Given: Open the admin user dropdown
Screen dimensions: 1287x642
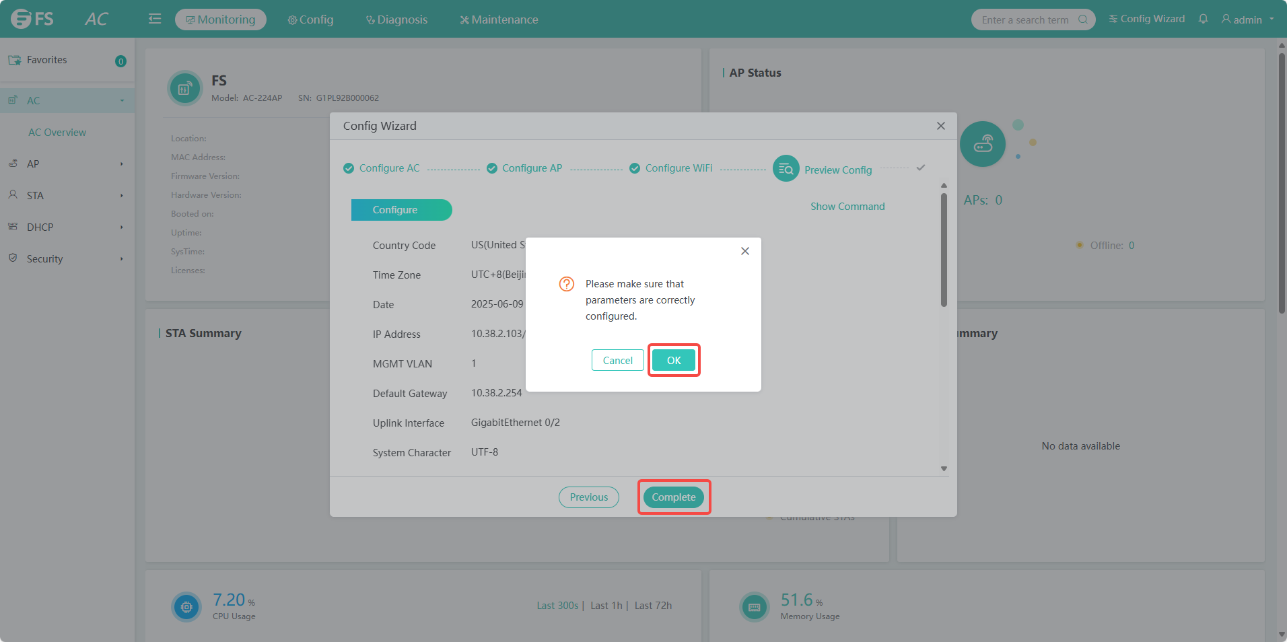Looking at the screenshot, I should pos(1247,20).
